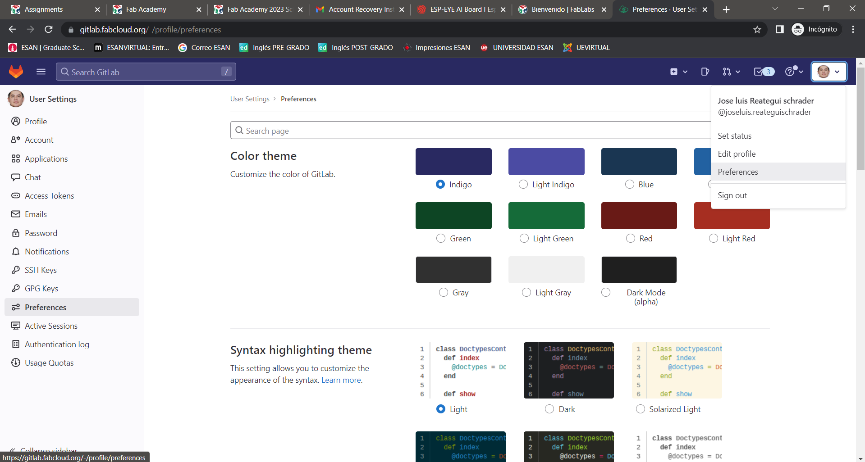Toggle the user avatar dropdown menu
The width and height of the screenshot is (865, 462).
[x=829, y=72]
